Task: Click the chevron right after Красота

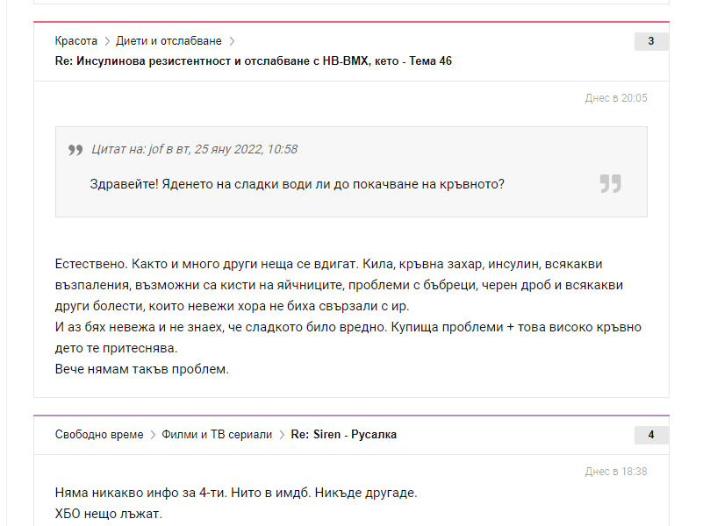Action: coord(107,41)
